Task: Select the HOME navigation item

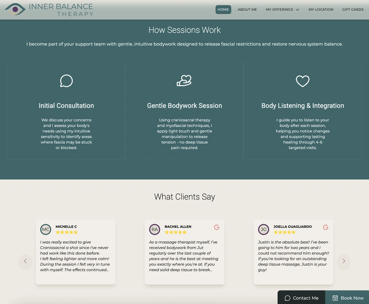Action: (x=223, y=9)
